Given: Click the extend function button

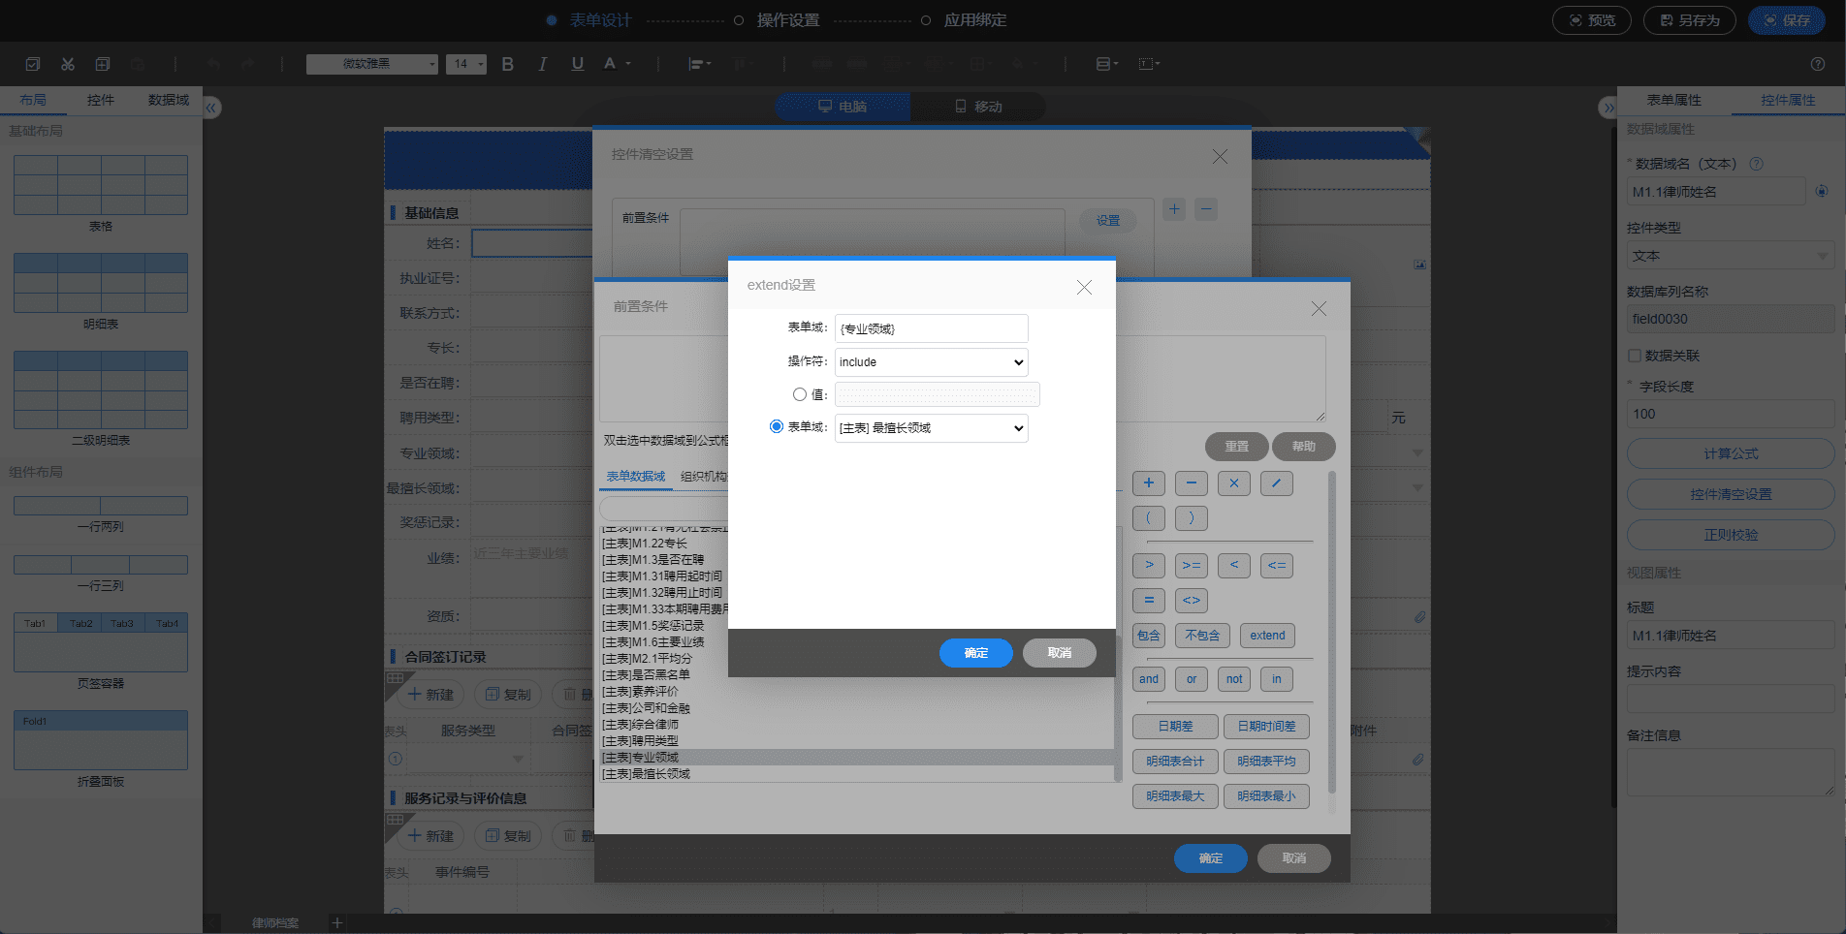Looking at the screenshot, I should (1267, 636).
